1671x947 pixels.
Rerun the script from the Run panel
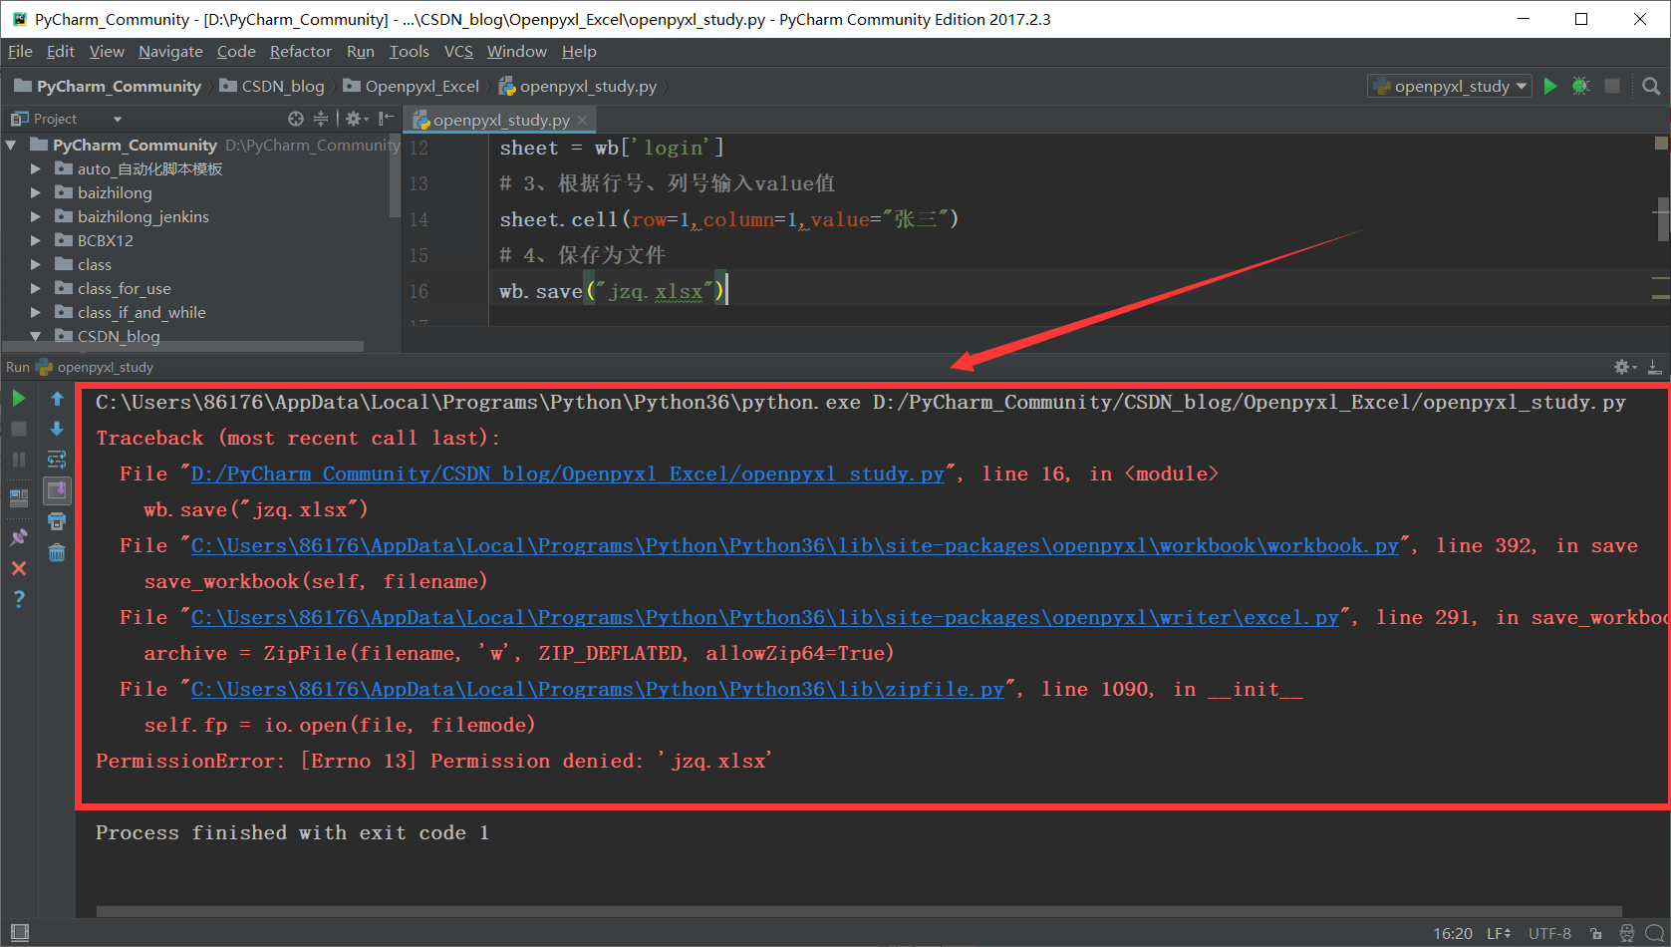[x=19, y=399]
